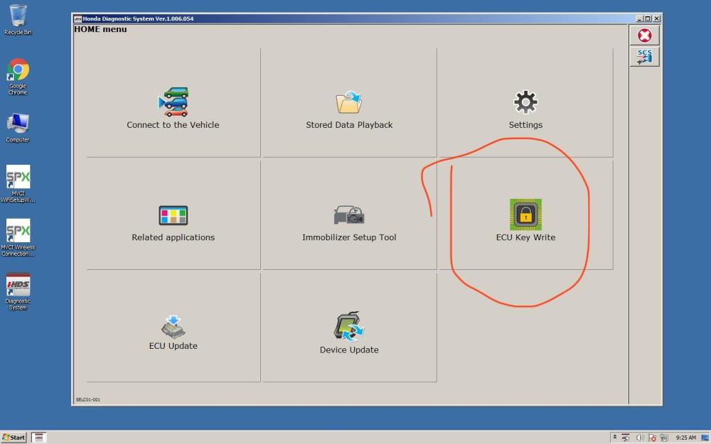Click the HOME menu heading
Screen dimensions: 711x444
(x=100, y=29)
